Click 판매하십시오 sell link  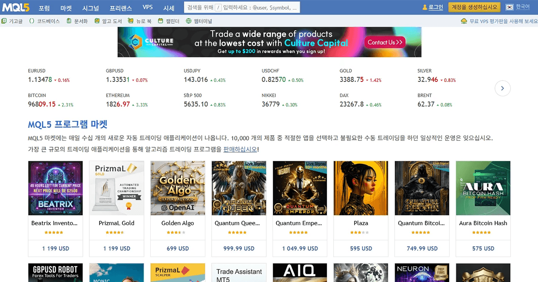click(240, 149)
